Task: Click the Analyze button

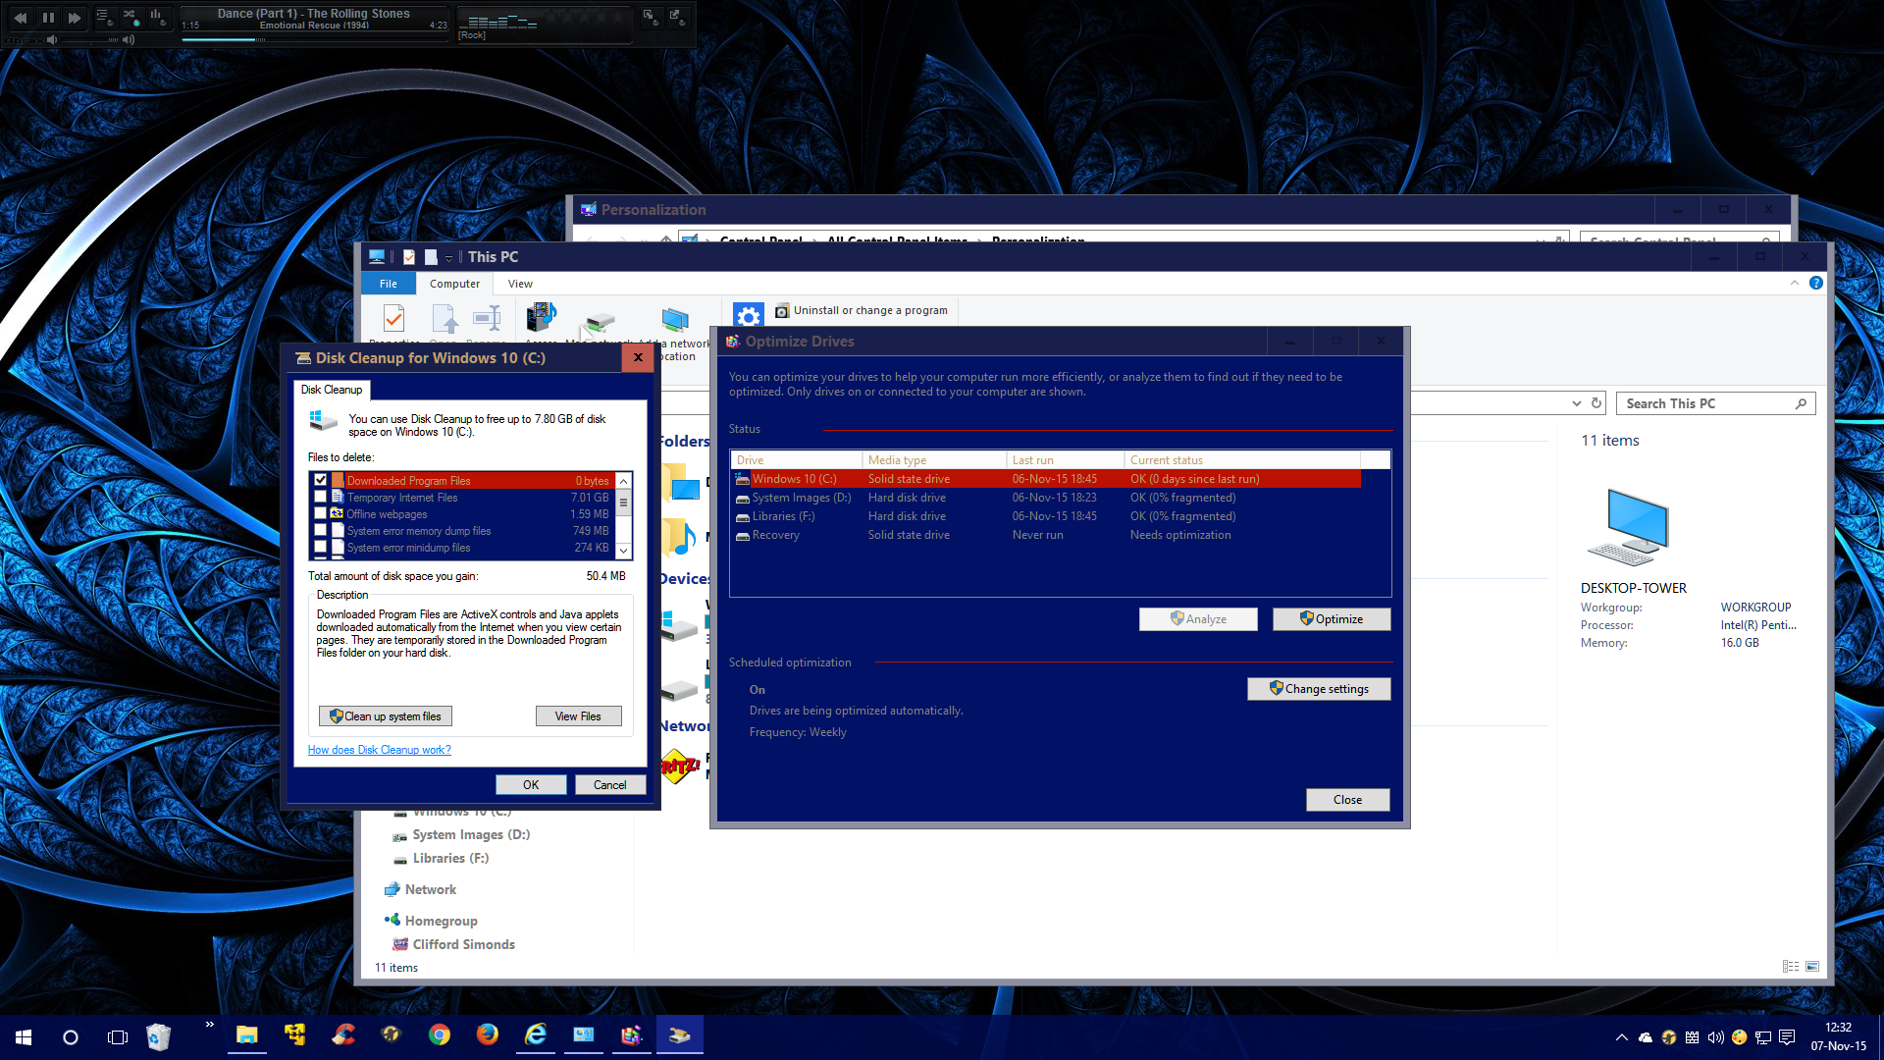Action: 1198,619
